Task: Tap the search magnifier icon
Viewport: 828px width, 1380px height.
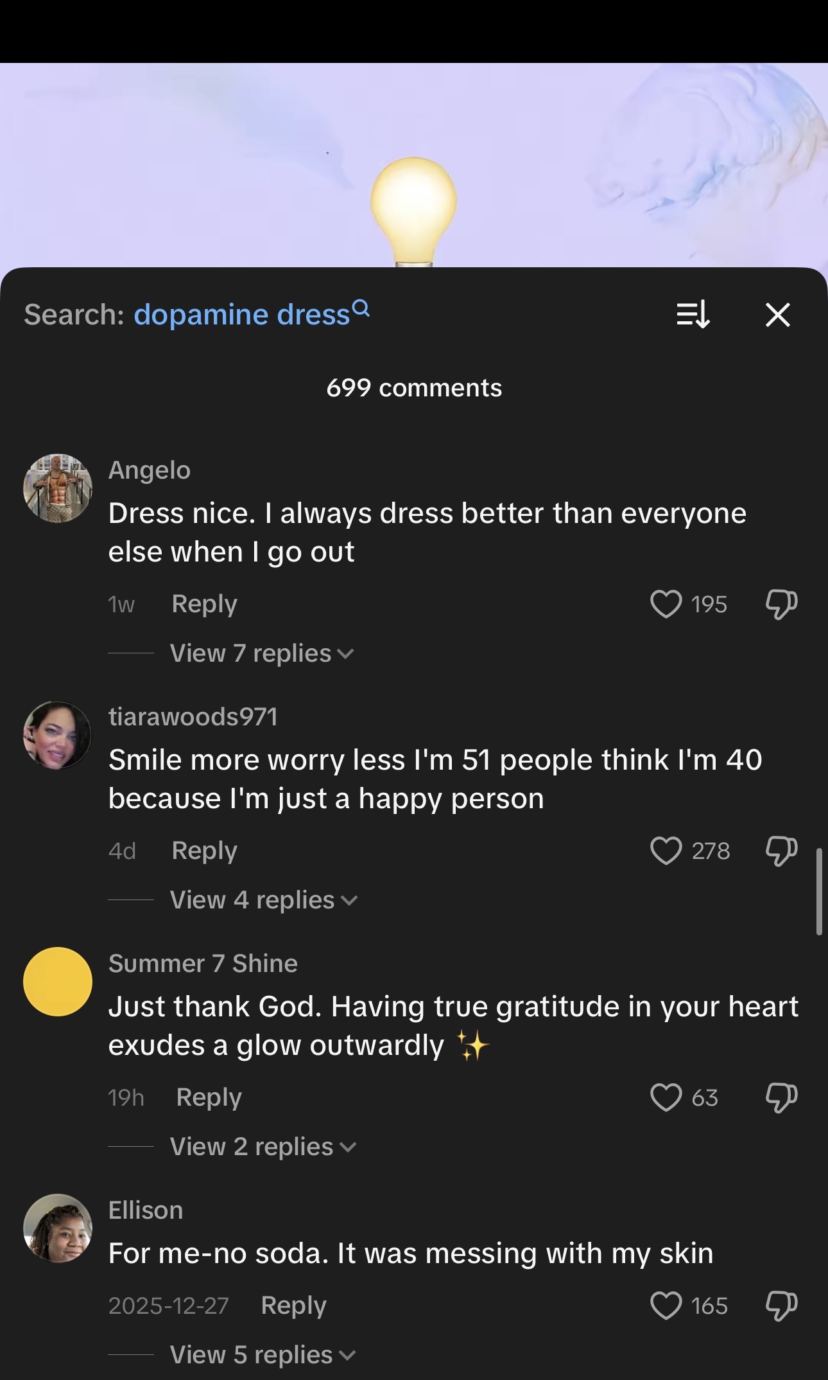Action: pyautogui.click(x=362, y=308)
